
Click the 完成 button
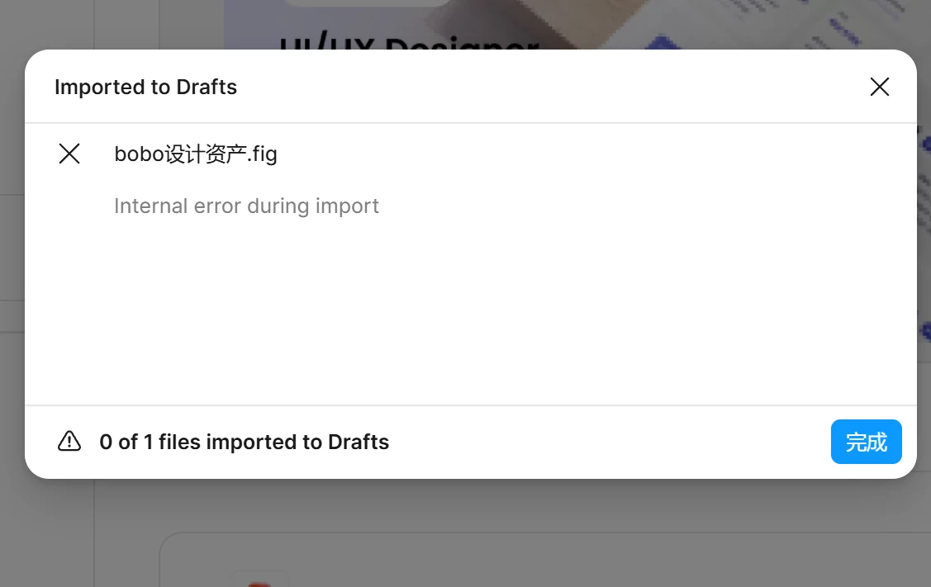867,442
